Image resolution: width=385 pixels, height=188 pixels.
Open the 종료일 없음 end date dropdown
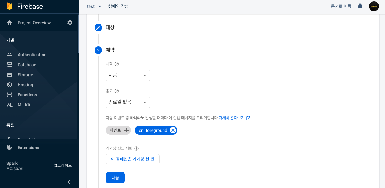click(x=128, y=102)
